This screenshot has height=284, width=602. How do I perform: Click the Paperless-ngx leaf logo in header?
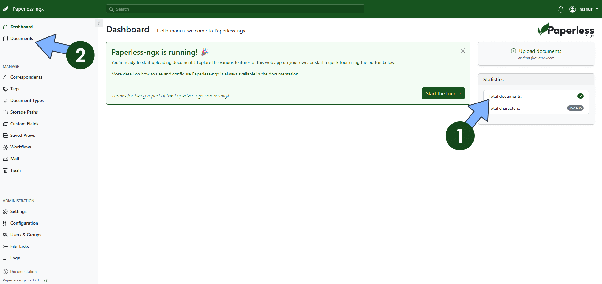[6, 9]
